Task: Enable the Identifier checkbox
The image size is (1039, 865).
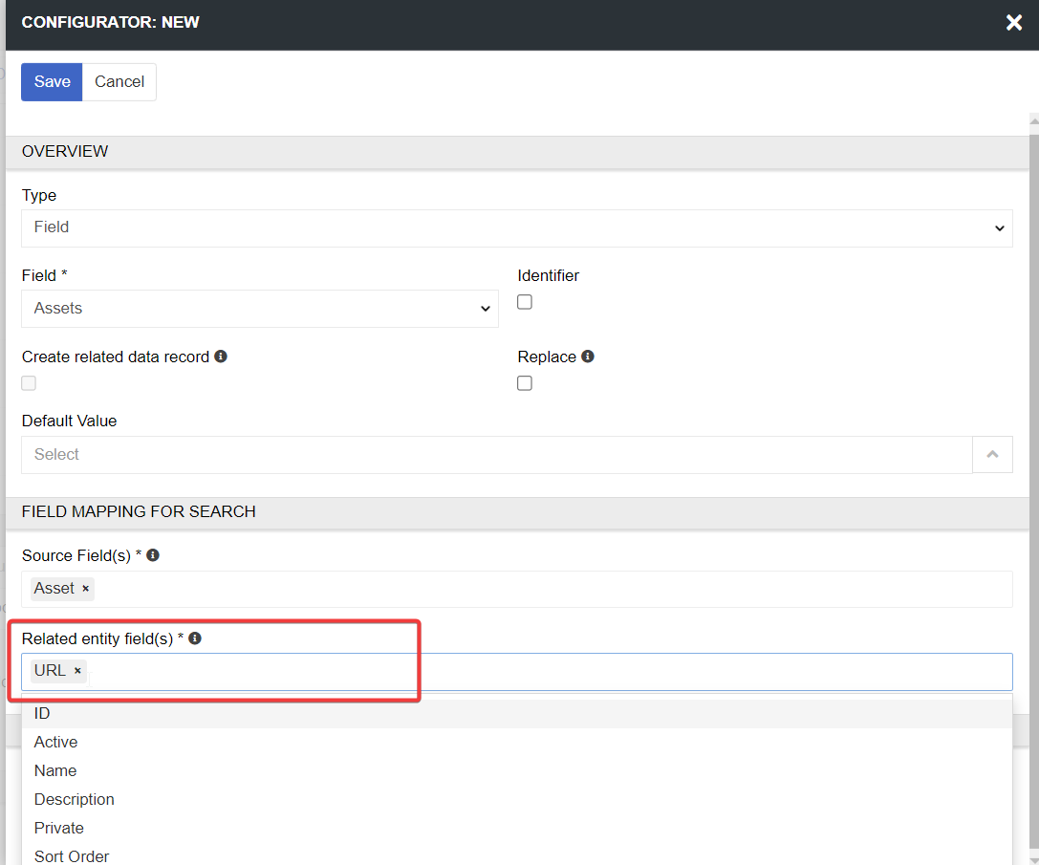Action: (525, 302)
